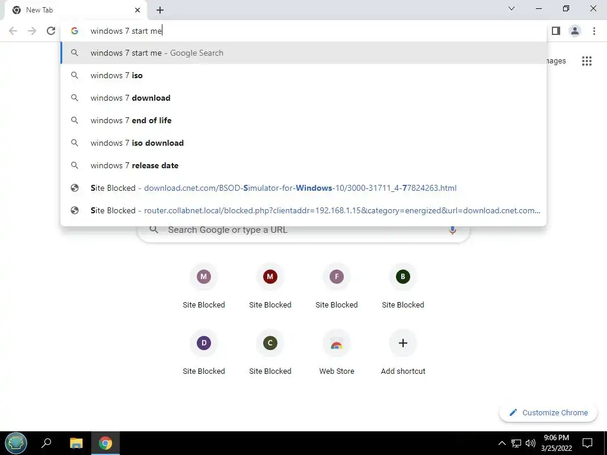Screen dimensions: 607x455
Task: Choose suggestion 'windows 7 release date'
Action: pos(304,165)
